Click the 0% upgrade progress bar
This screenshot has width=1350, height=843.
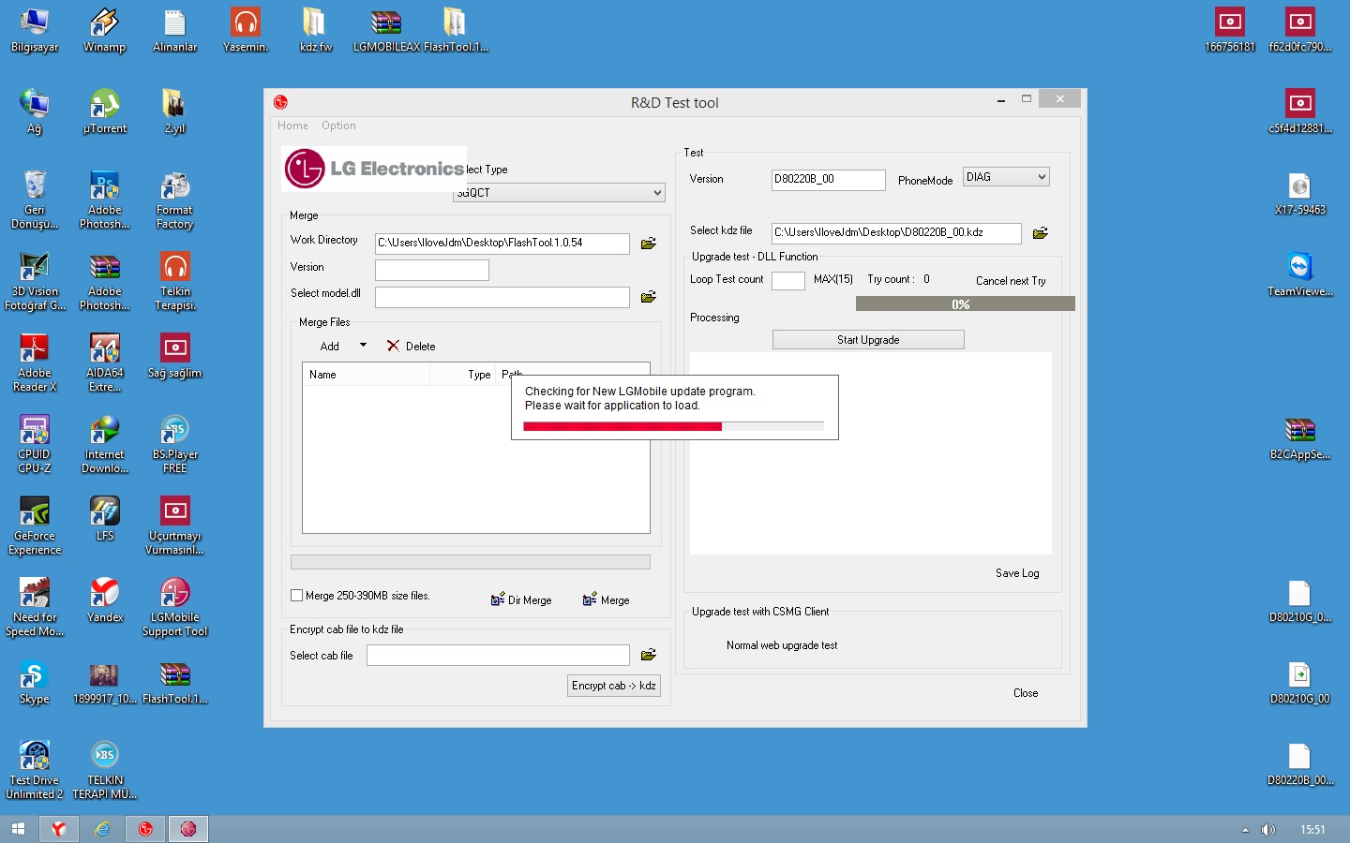tap(965, 303)
